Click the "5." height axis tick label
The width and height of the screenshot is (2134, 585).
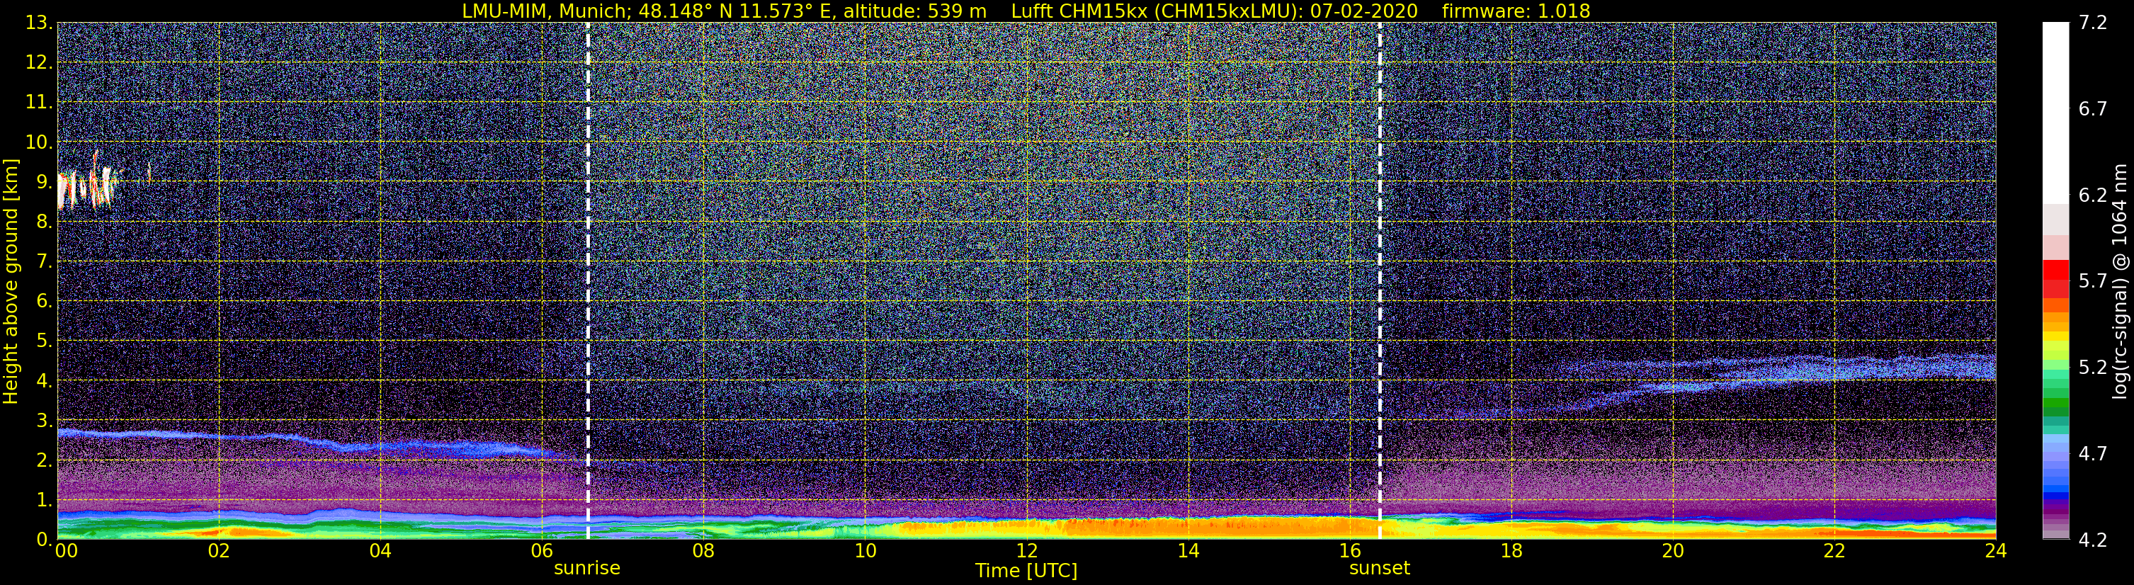point(44,341)
